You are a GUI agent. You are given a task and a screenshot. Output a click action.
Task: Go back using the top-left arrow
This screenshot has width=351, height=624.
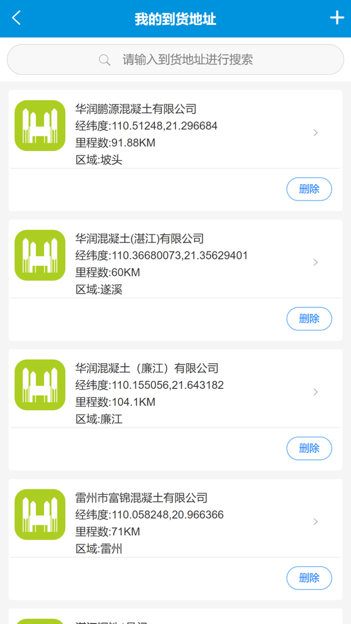16,18
